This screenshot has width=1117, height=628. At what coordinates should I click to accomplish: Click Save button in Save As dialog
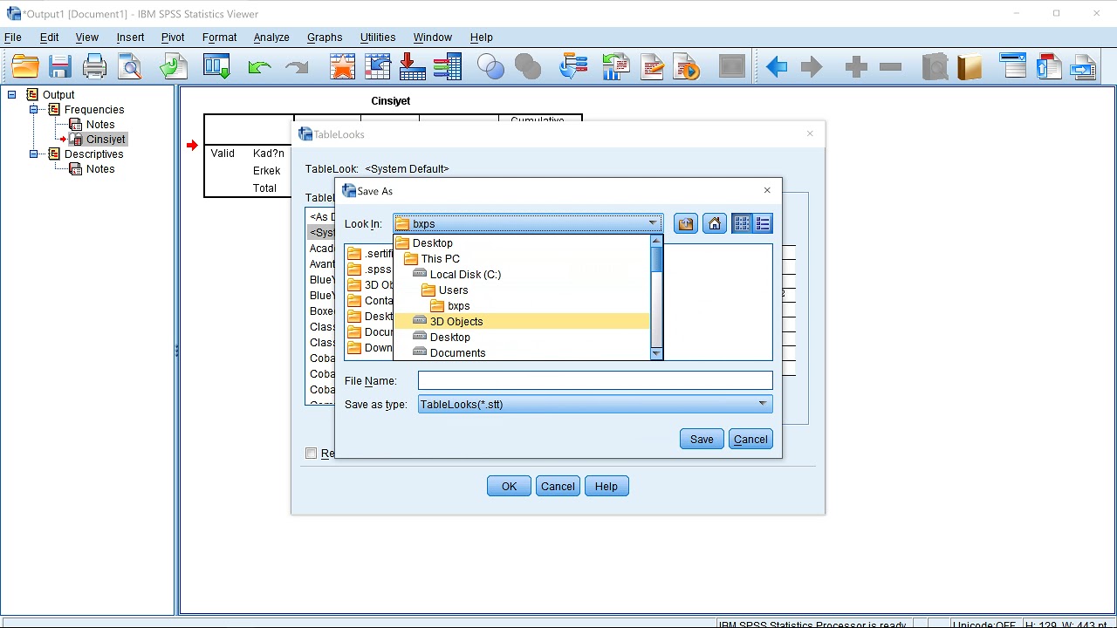pos(702,440)
